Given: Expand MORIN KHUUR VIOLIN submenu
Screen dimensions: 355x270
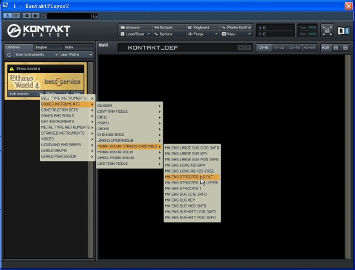Looking at the screenshot, I should click(x=129, y=152).
